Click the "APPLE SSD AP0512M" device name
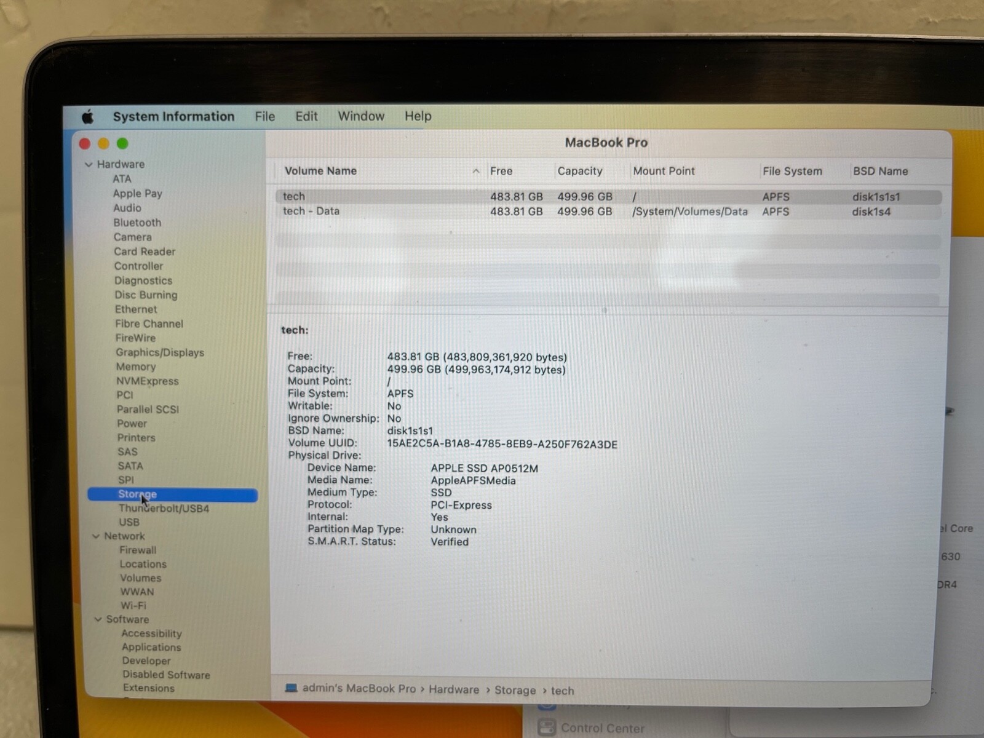 485,468
